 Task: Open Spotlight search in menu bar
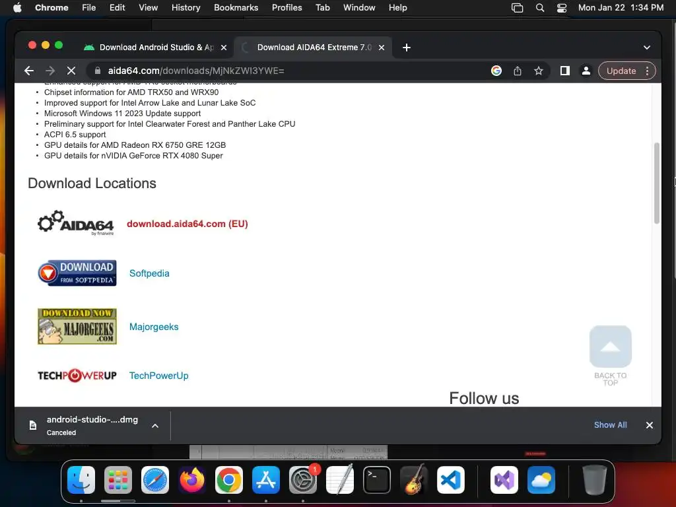click(x=540, y=7)
